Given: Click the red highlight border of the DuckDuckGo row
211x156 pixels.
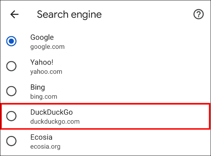Looking at the screenshot, I should click(x=105, y=104).
